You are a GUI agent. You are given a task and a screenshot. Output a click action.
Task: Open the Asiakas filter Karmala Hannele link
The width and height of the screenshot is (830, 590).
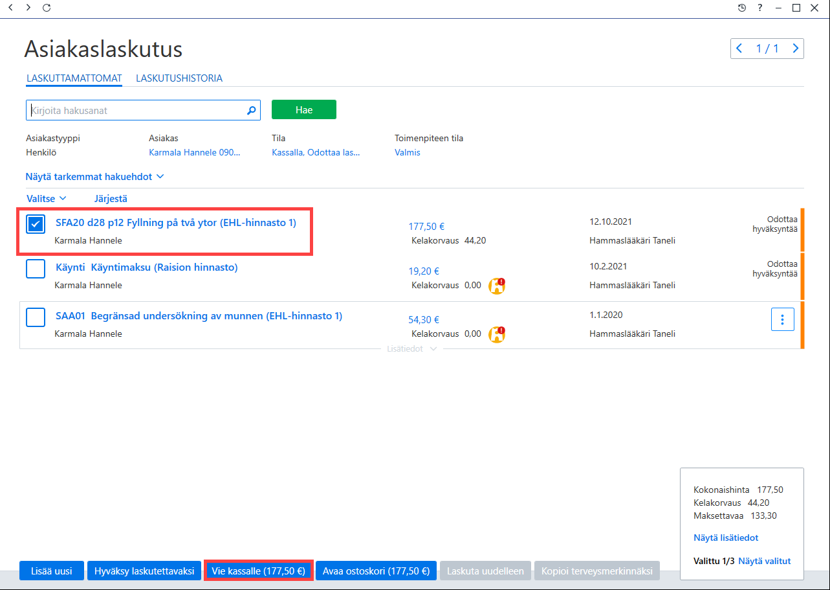194,152
